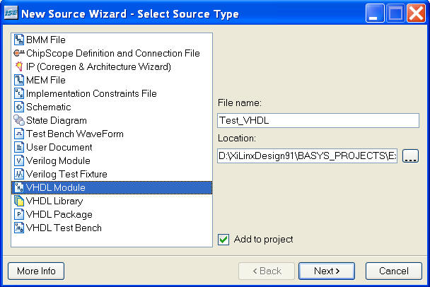Choose the ChipScope Definition and Connection File icon
The height and width of the screenshot is (287, 430).
(x=19, y=53)
